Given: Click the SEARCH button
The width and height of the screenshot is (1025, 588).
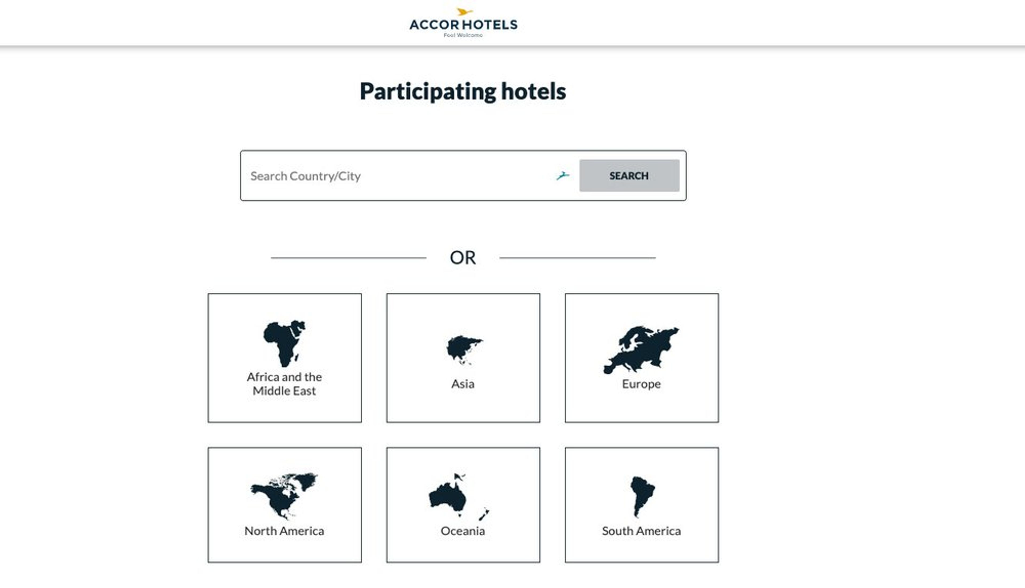Looking at the screenshot, I should (629, 176).
